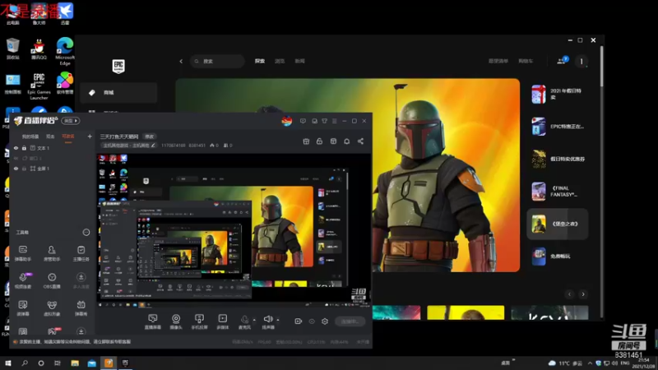Viewport: 658px width, 370px height.
Task: Toggle the lock on 文本 1 source
Action: click(25, 148)
